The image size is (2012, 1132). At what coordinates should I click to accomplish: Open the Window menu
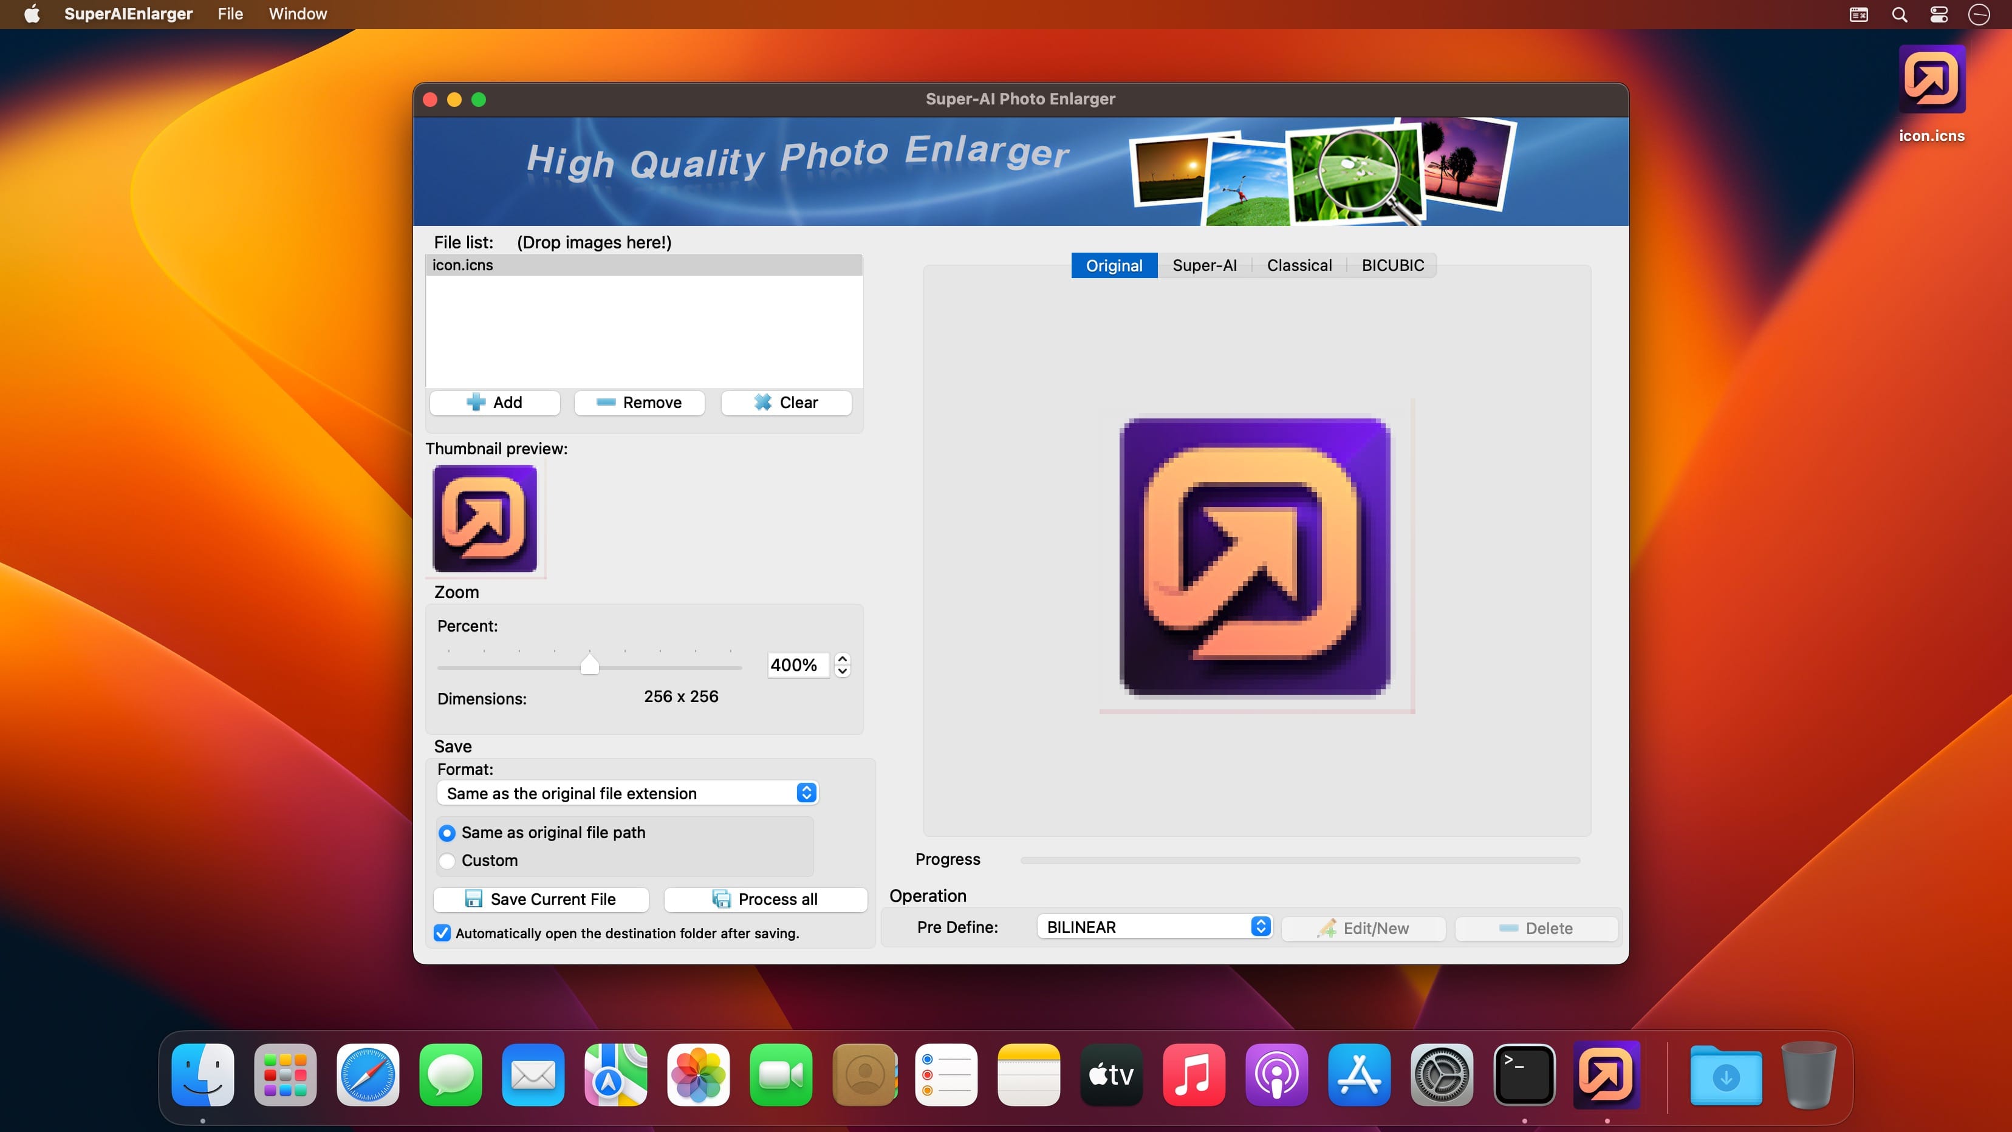point(298,14)
